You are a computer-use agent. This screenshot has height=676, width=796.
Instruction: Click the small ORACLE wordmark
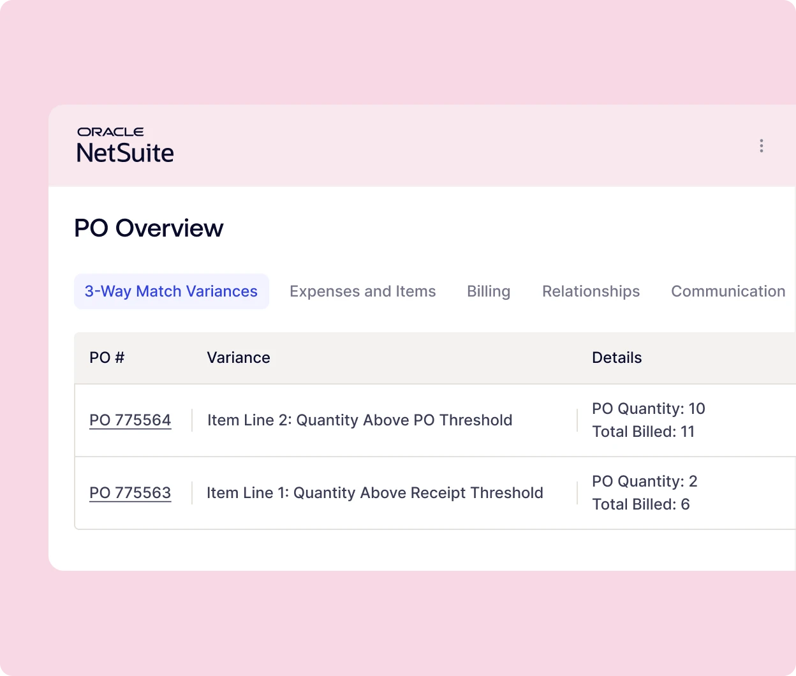[x=110, y=132]
